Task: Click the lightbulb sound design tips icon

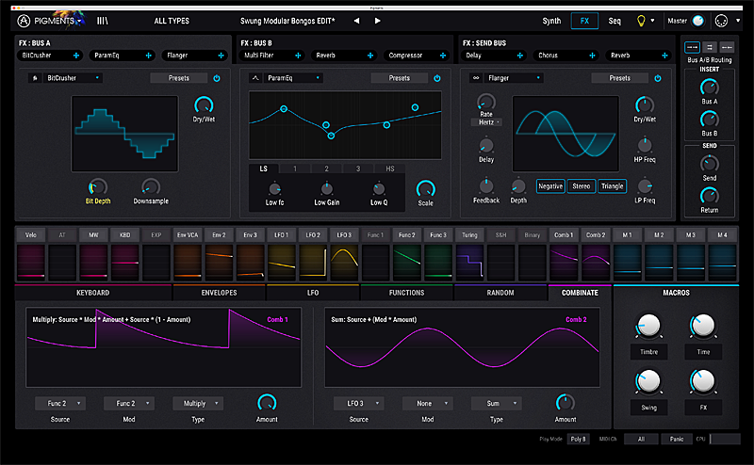Action: pos(641,21)
